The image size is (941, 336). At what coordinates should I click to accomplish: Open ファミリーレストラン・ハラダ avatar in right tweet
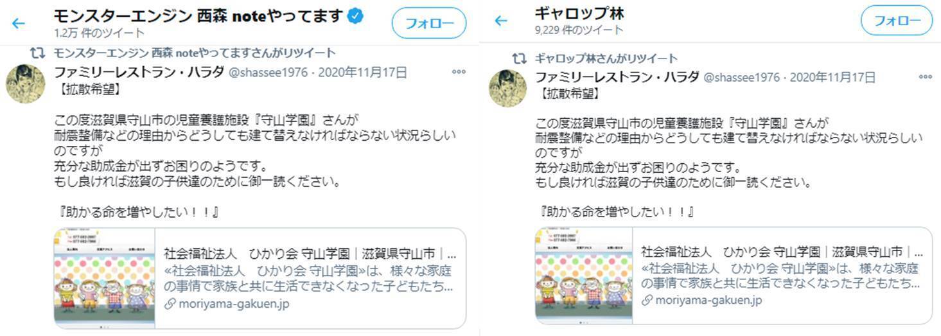[508, 89]
